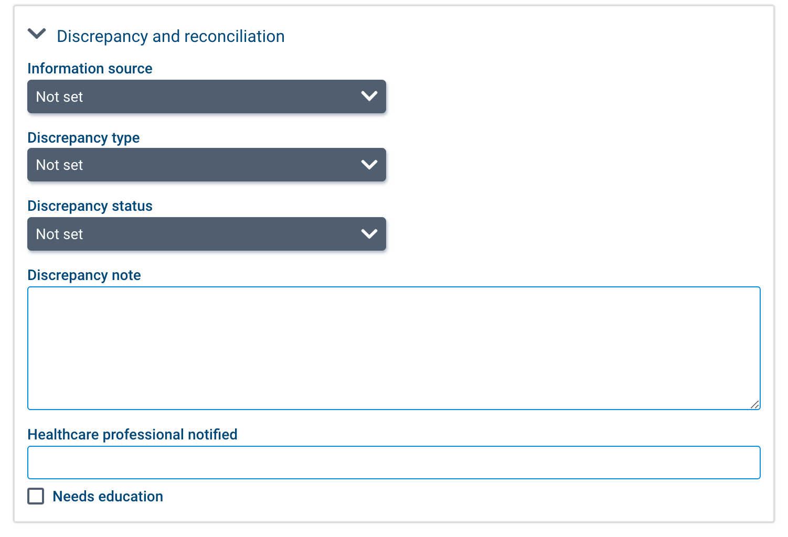788x537 pixels.
Task: Click the 'Not set' value under Information source
Action: pos(59,97)
